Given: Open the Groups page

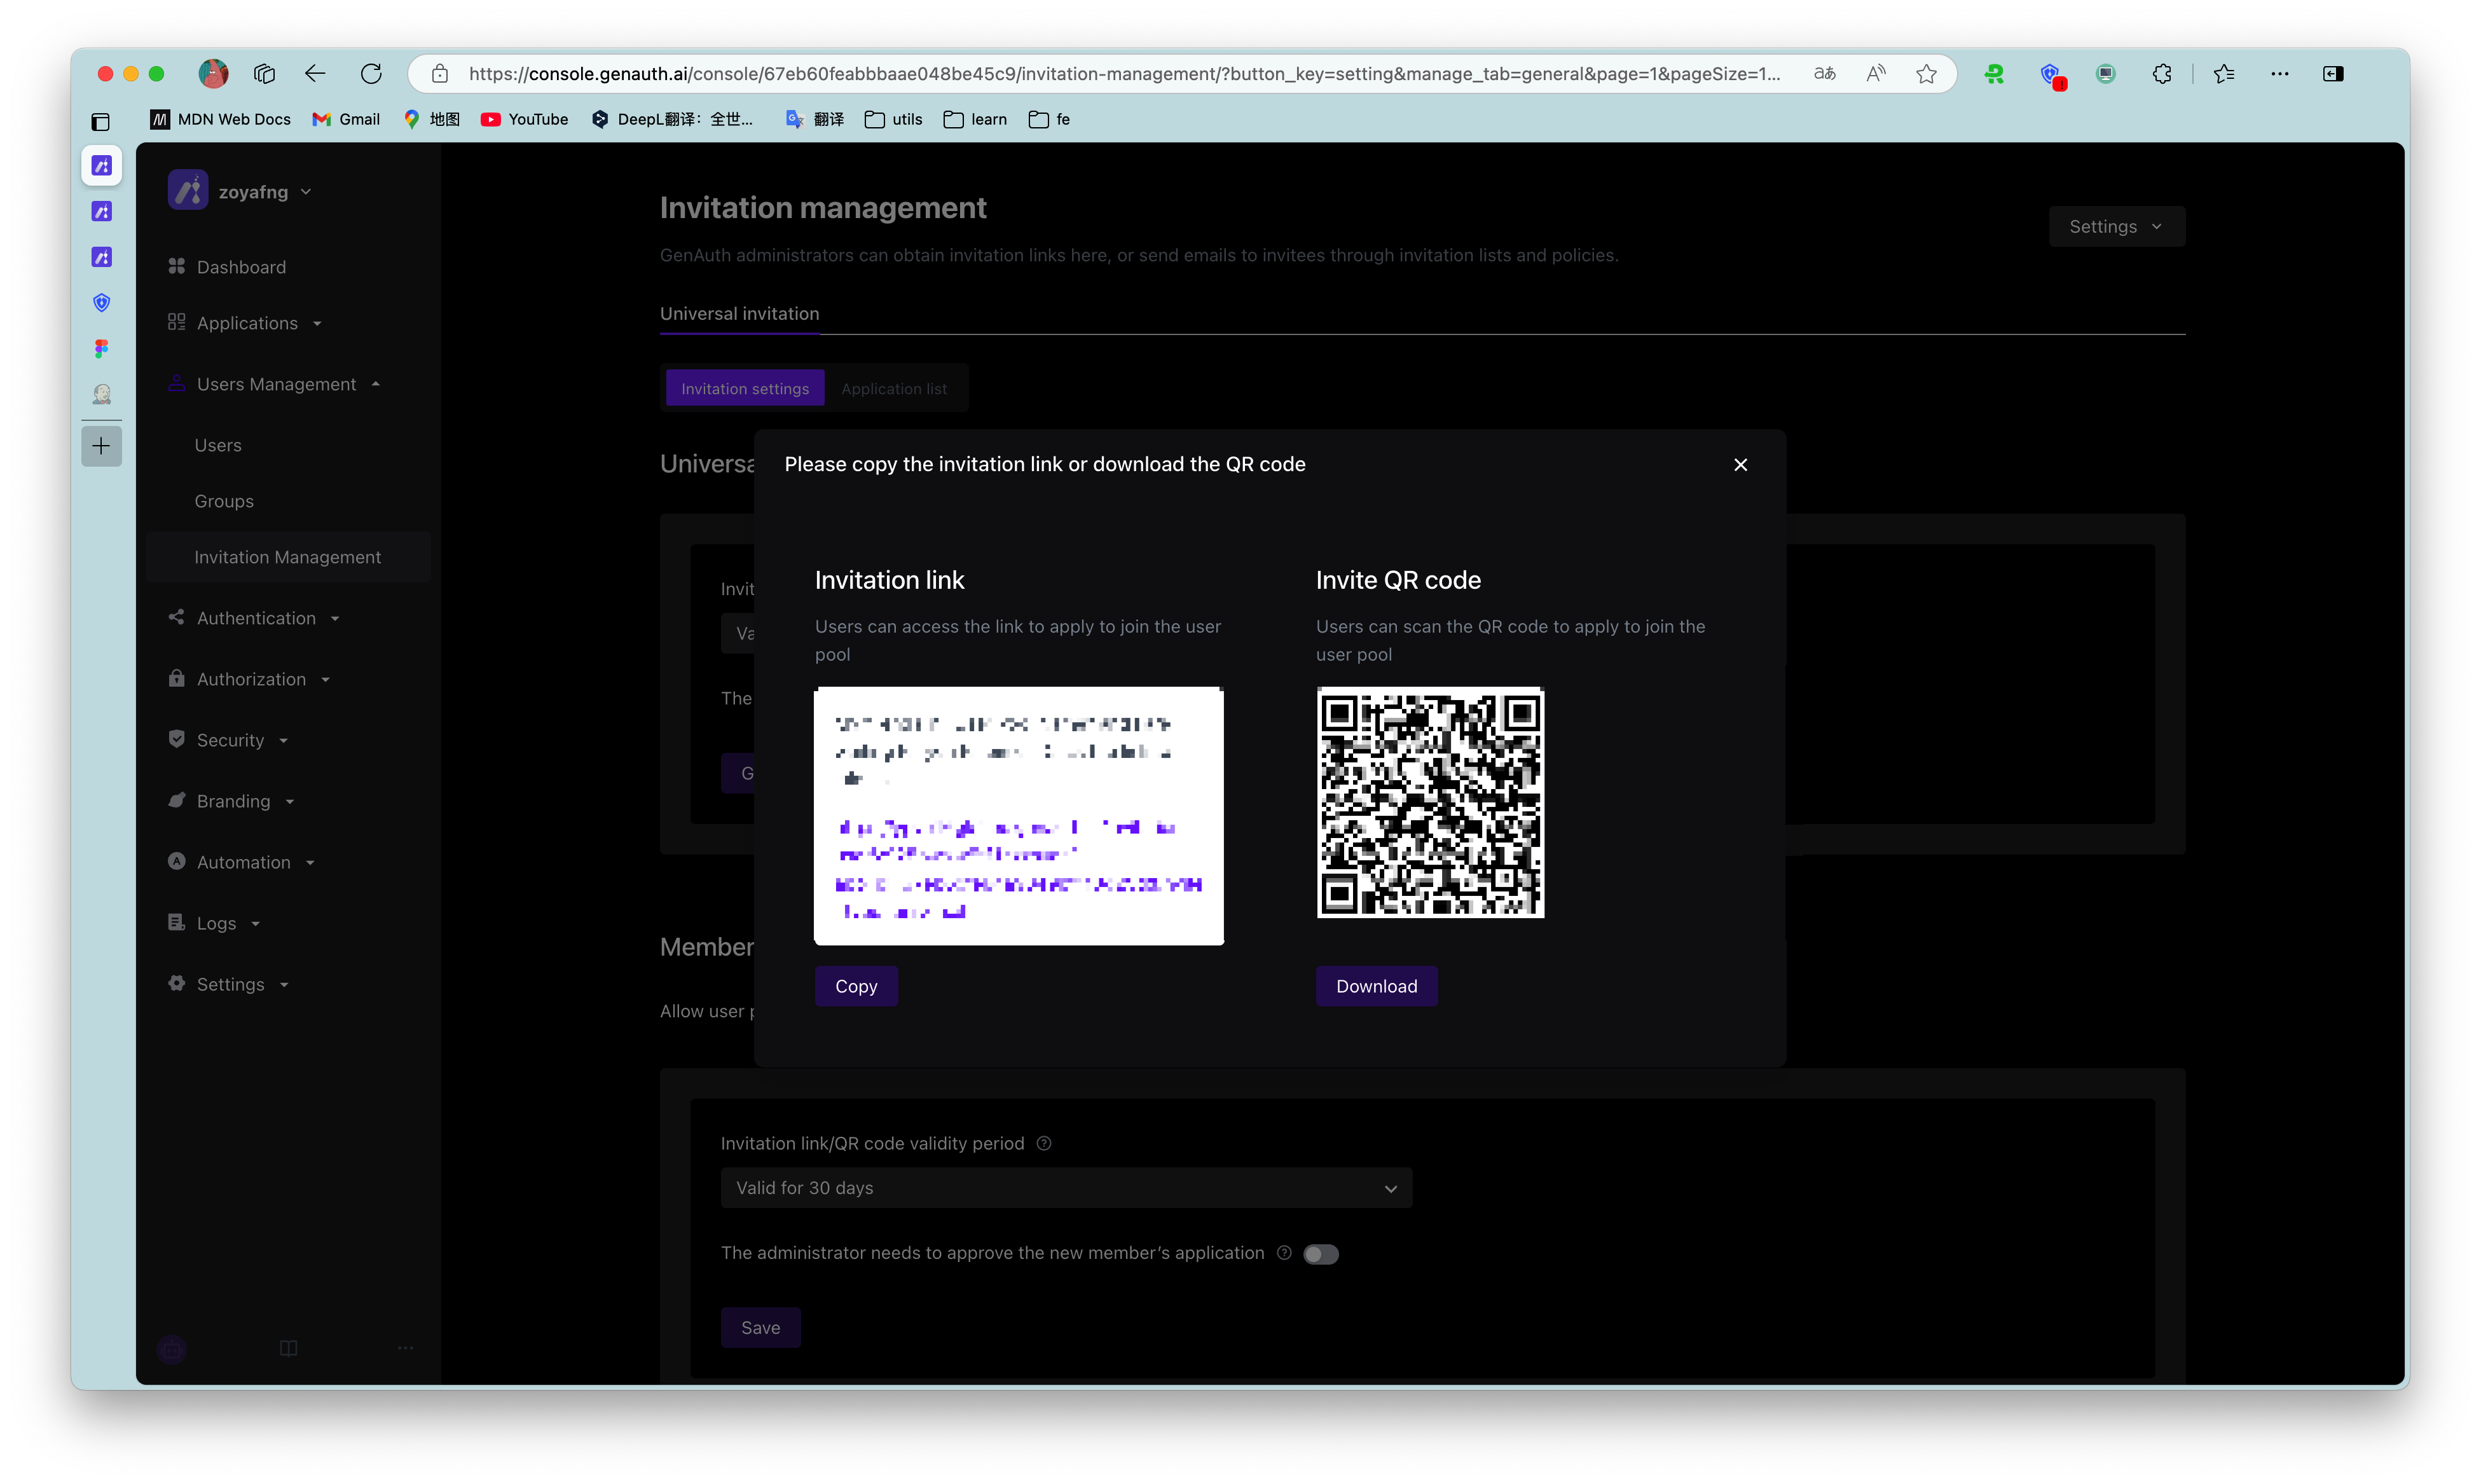Looking at the screenshot, I should tap(224, 501).
